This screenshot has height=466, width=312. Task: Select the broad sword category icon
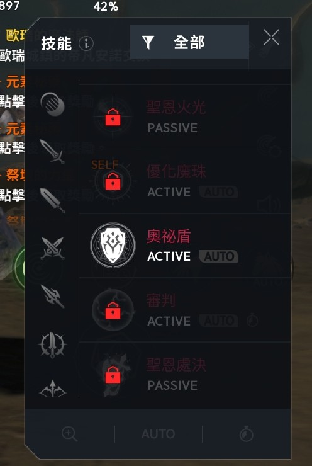tap(53, 200)
